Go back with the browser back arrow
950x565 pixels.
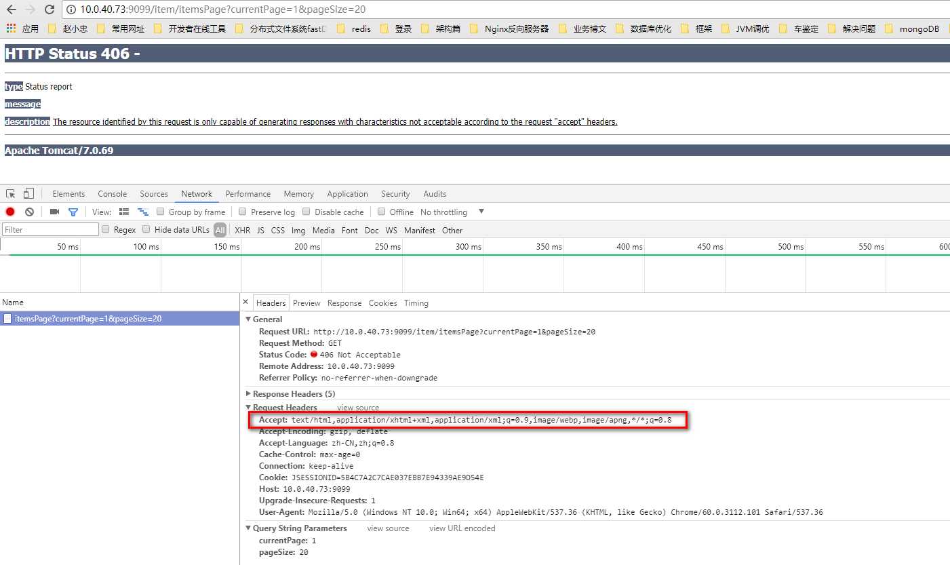point(11,9)
